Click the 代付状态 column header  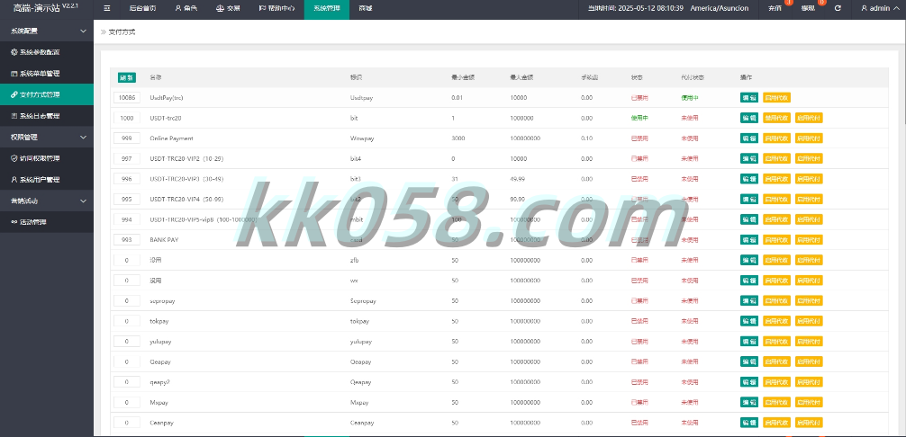click(x=693, y=77)
